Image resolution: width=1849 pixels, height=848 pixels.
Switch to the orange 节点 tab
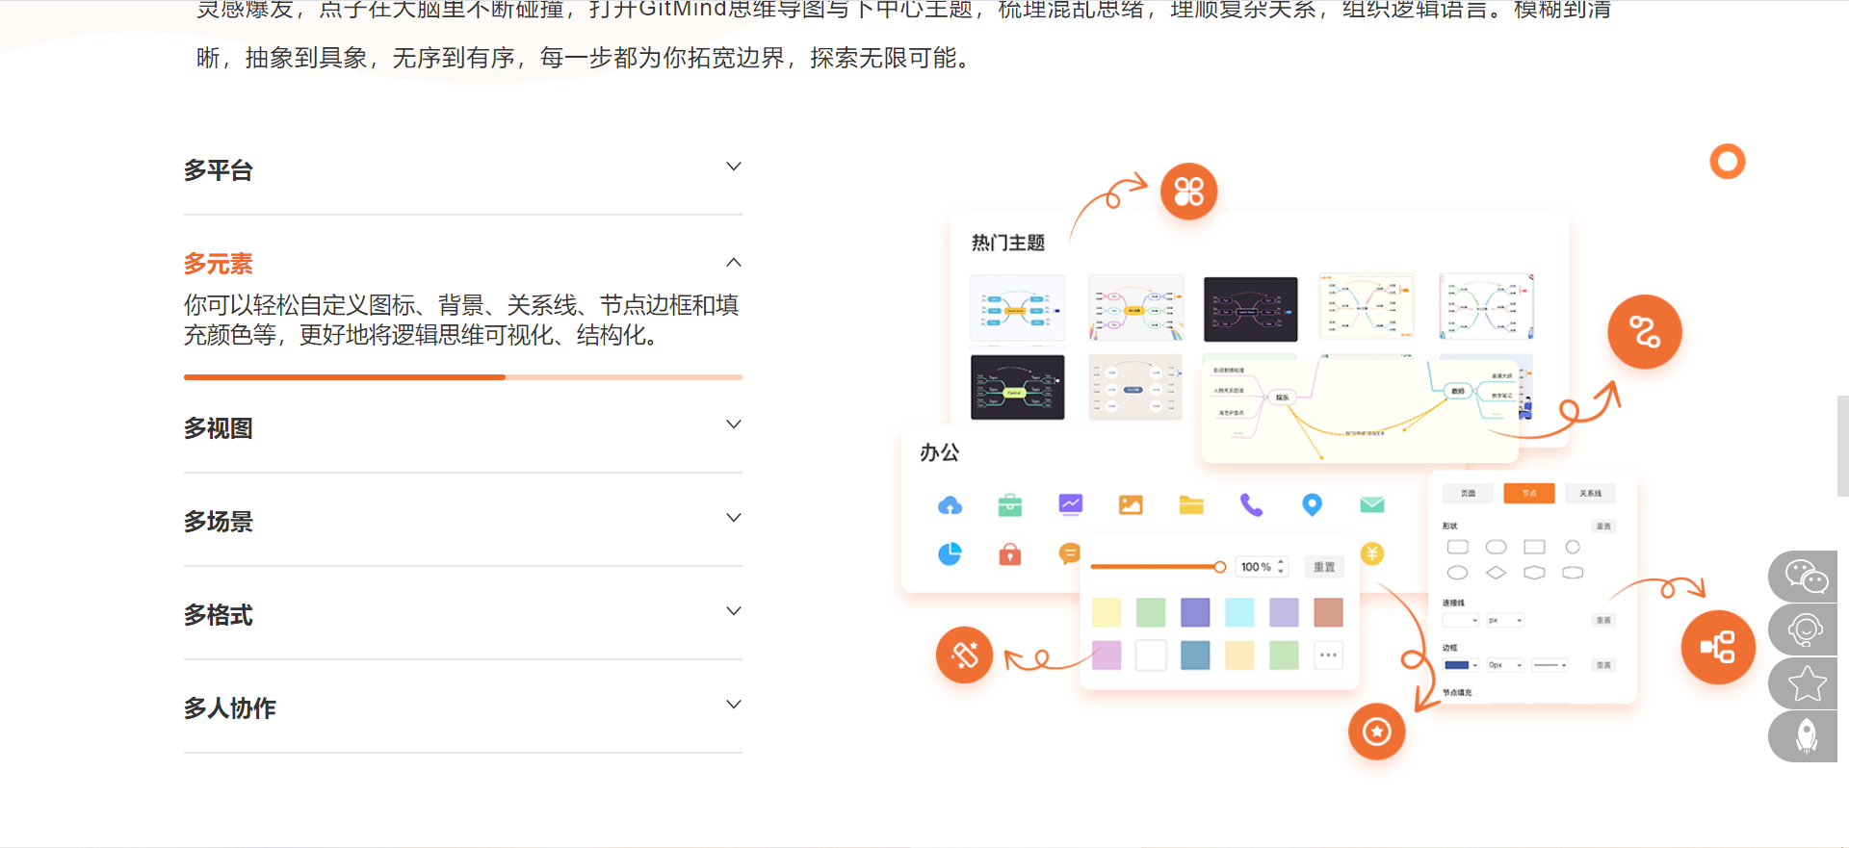(1529, 493)
